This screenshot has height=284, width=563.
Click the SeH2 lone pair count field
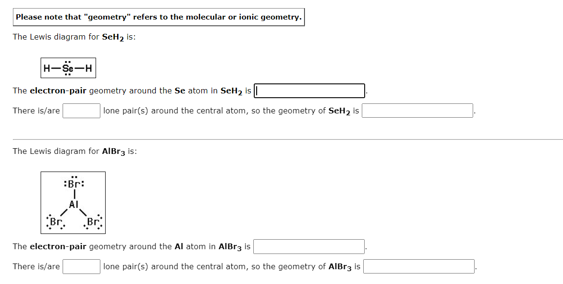point(82,111)
